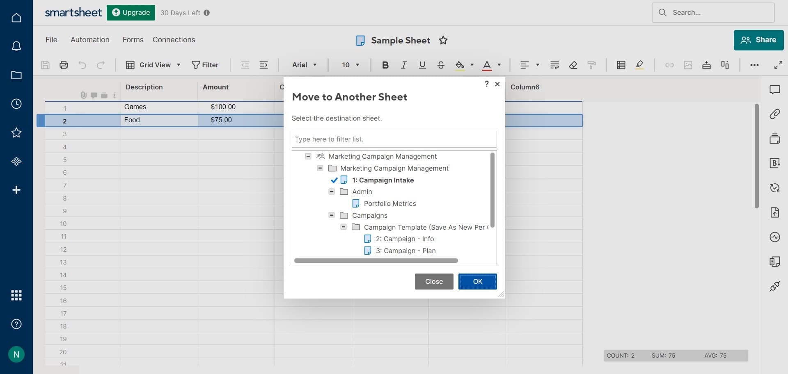Screen dimensions: 788x374
Task: Collapse the Campaigns folder node
Action: 332,215
